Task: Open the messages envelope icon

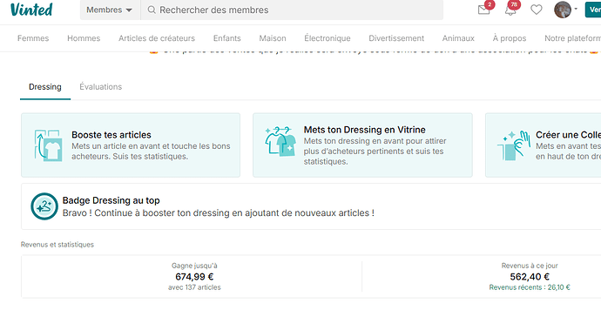Action: pos(484,10)
